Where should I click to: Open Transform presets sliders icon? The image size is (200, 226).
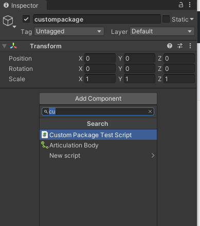point(180,46)
